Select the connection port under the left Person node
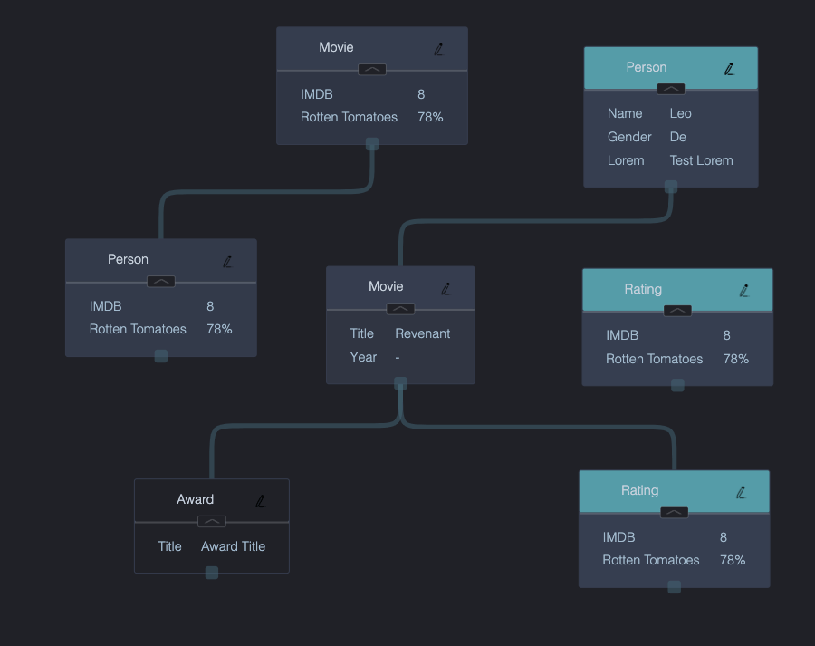This screenshot has height=646, width=815. pos(160,356)
